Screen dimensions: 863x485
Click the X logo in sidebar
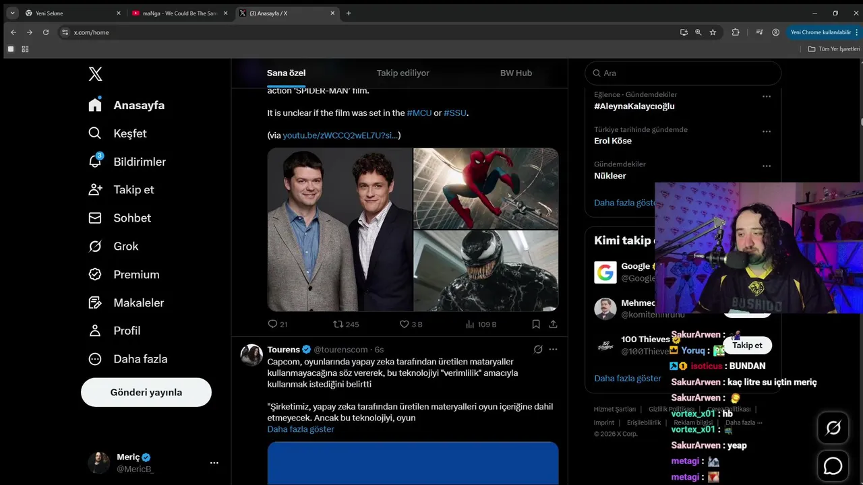(95, 74)
